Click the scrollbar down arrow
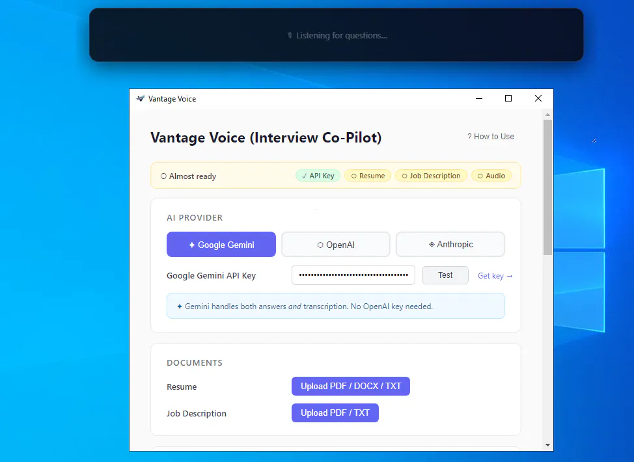634x462 pixels. 548,445
